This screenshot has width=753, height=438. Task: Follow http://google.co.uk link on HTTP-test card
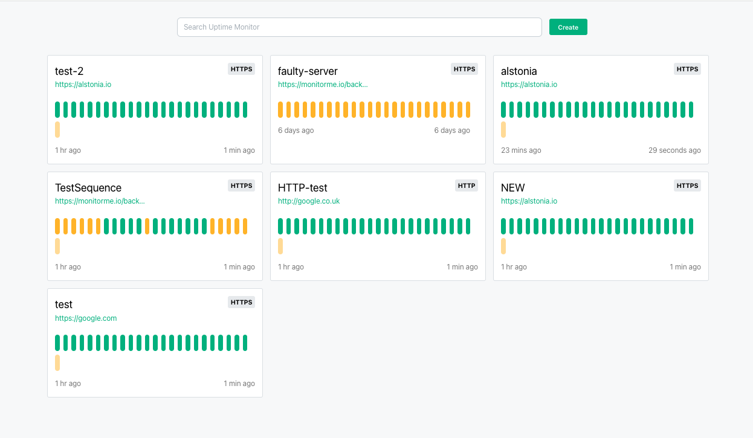[309, 201]
